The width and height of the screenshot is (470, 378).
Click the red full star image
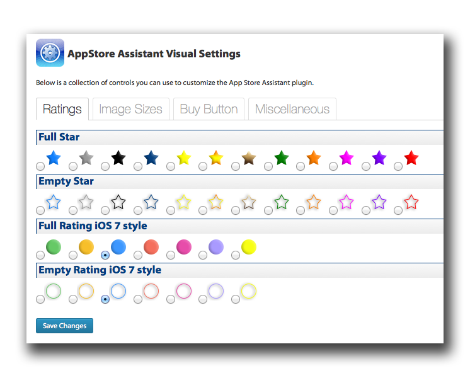pos(411,157)
